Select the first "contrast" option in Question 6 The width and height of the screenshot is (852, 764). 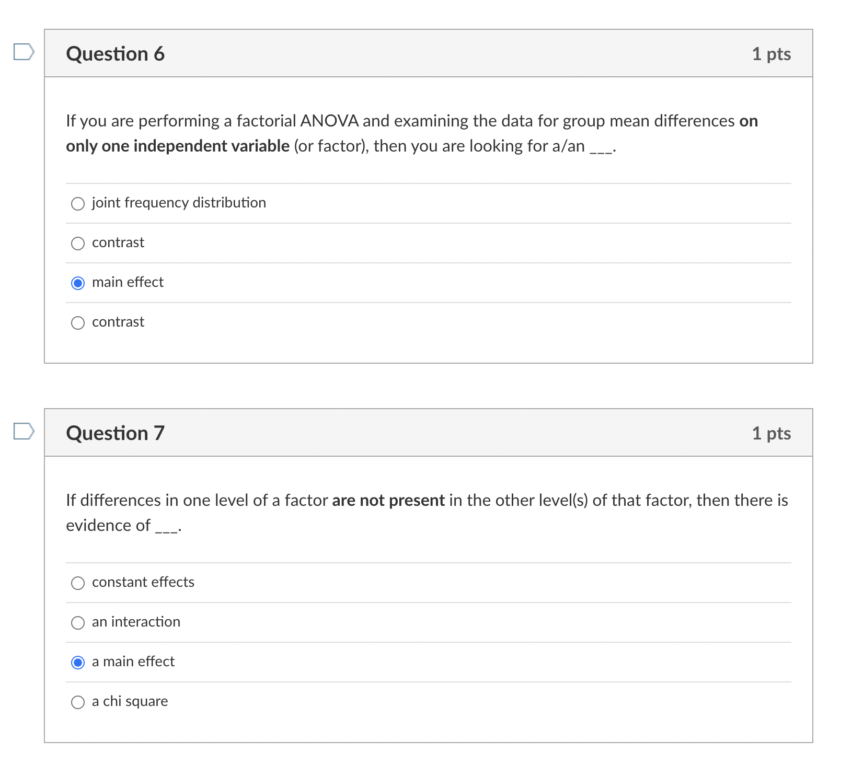pyautogui.click(x=77, y=244)
